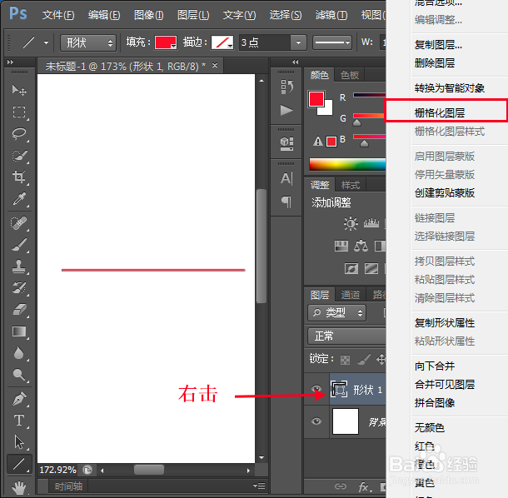Open the History panel icon
This screenshot has width=508, height=498.
(x=286, y=87)
